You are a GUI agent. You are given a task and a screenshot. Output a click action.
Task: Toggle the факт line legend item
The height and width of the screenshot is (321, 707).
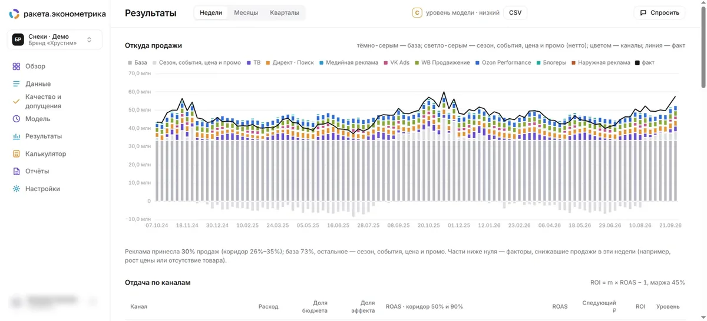645,63
